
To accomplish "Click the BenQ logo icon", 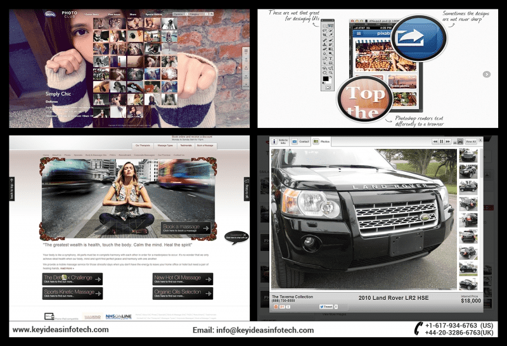I will tap(50, 14).
